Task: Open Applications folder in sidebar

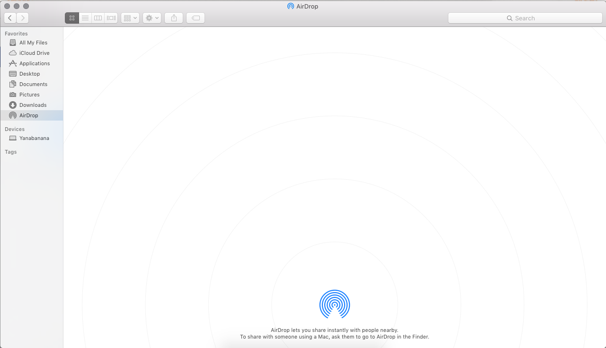Action: pyautogui.click(x=32, y=63)
